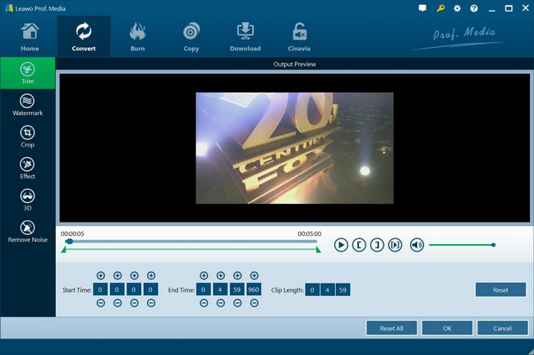
Task: Decrease End Time hours with minus
Action: (204, 303)
